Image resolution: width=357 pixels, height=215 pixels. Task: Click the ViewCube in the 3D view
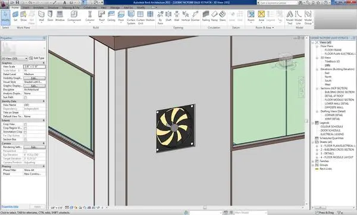click(285, 61)
